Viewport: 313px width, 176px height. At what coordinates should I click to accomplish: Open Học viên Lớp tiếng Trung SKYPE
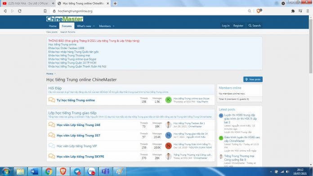[80, 157]
